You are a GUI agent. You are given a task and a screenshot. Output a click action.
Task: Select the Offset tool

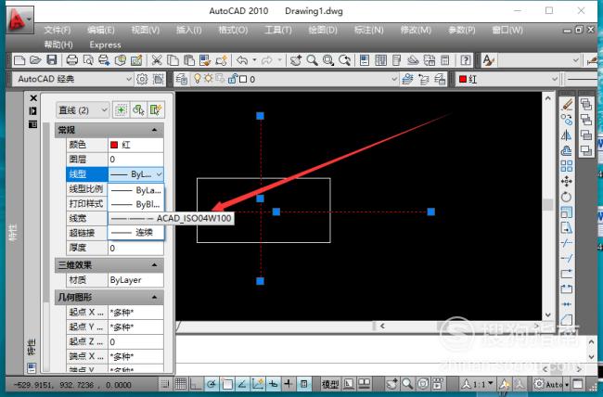pos(567,150)
